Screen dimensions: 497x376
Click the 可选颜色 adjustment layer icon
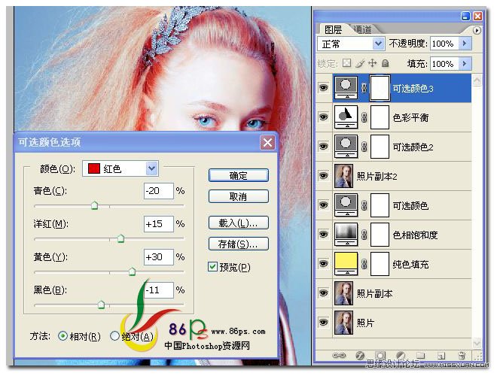coord(346,205)
